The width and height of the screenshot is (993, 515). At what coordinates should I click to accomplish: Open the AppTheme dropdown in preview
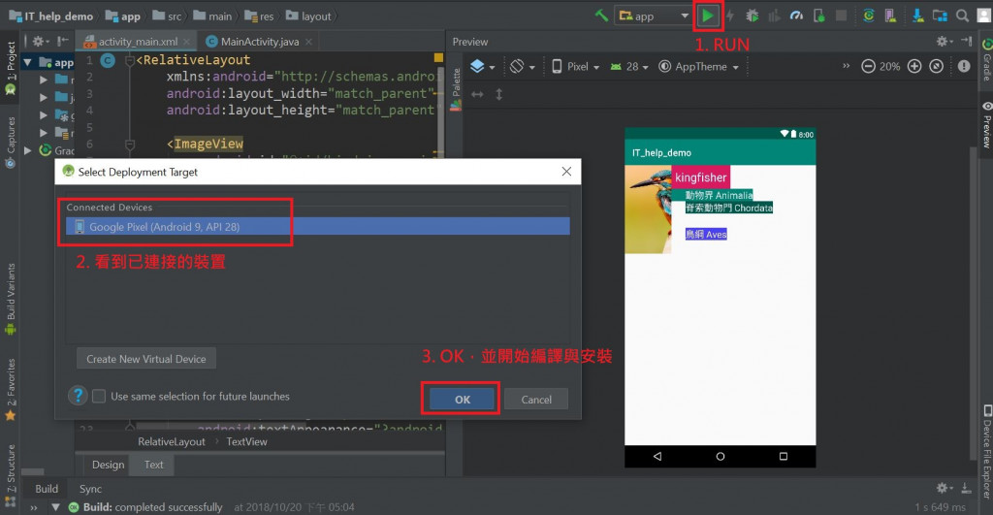point(698,67)
